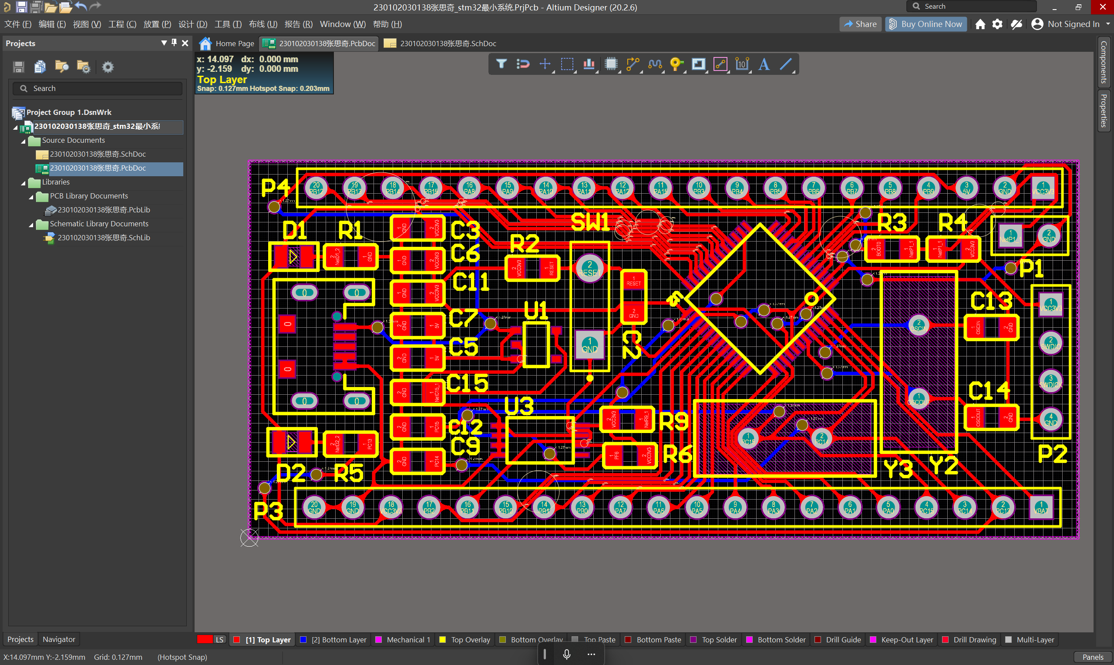Click the Share button

coord(860,24)
